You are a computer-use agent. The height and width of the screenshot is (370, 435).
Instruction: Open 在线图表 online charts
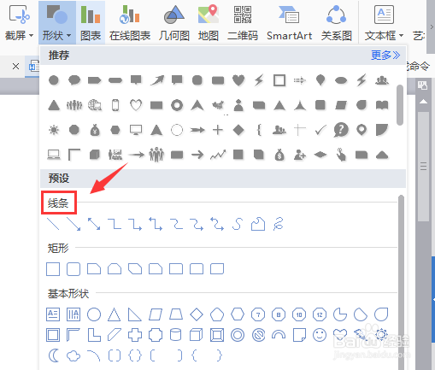tap(130, 23)
